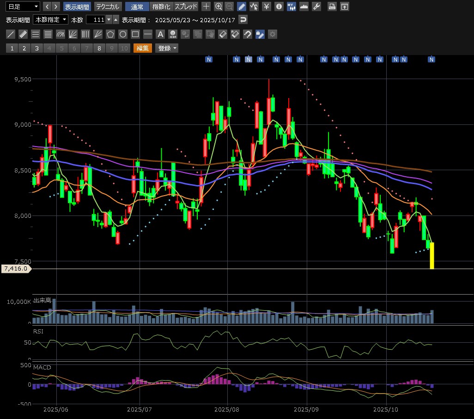The height and width of the screenshot is (419, 474).
Task: Select the 指数化 chart mode
Action: (161, 6)
